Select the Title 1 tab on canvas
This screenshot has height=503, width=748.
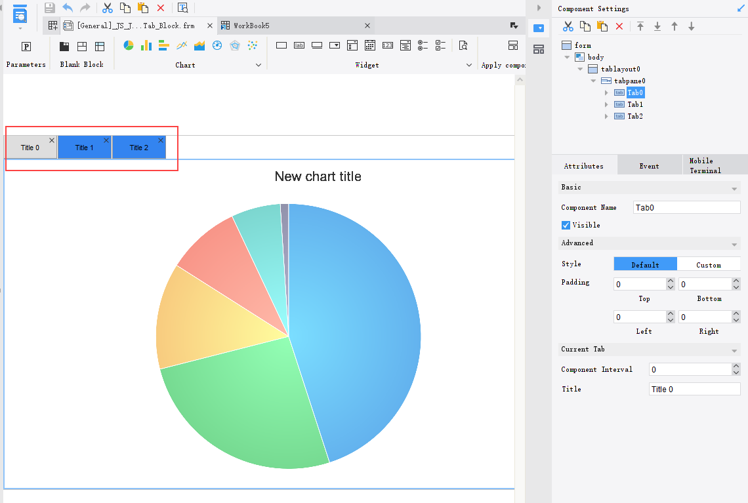(x=85, y=148)
